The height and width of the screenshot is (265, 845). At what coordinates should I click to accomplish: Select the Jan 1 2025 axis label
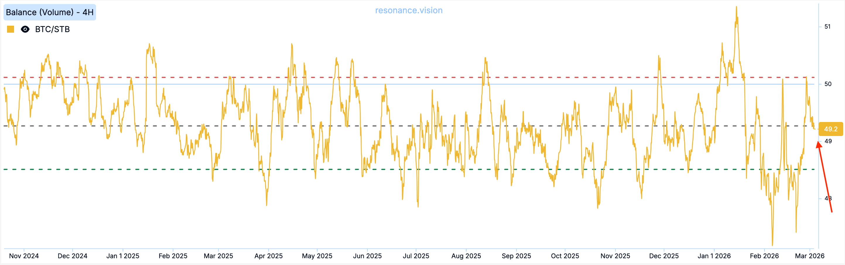tap(123, 256)
